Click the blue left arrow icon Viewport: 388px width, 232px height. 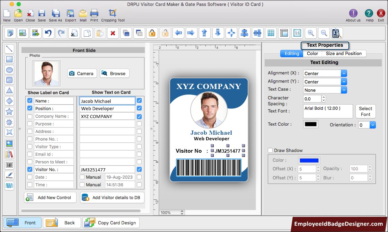(178, 33)
